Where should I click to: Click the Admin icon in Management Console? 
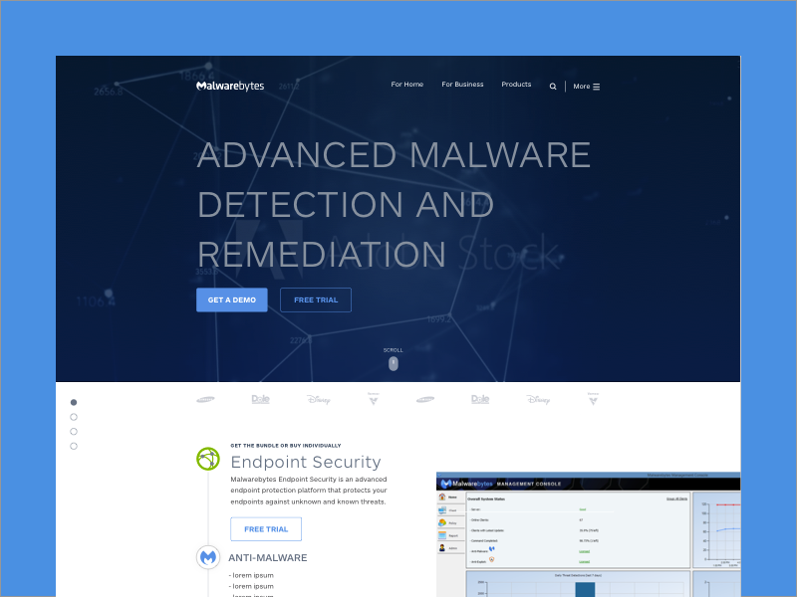click(x=442, y=548)
